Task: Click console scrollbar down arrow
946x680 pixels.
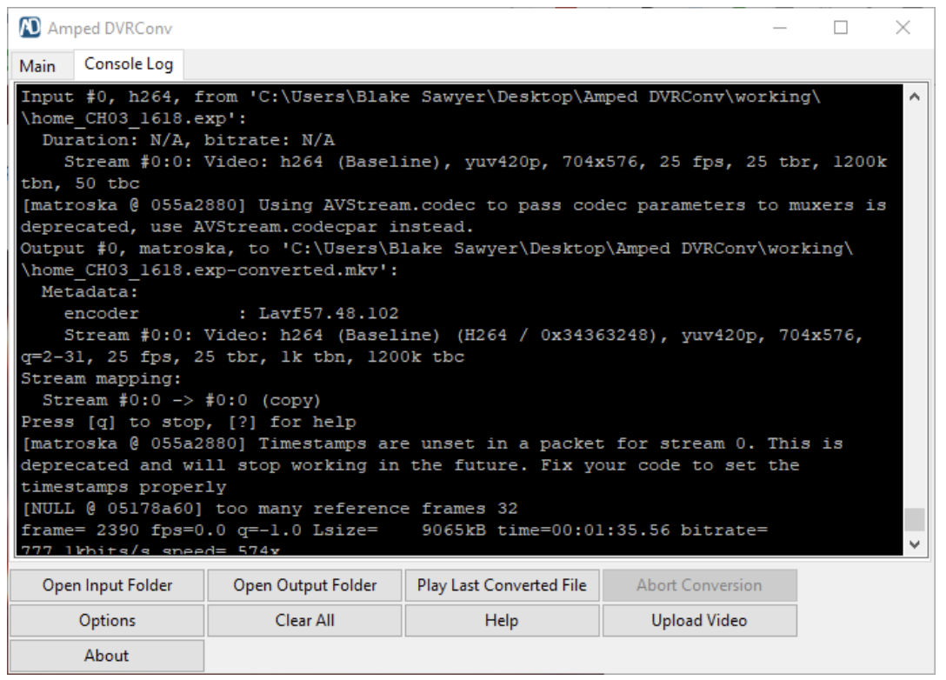Action: point(915,544)
